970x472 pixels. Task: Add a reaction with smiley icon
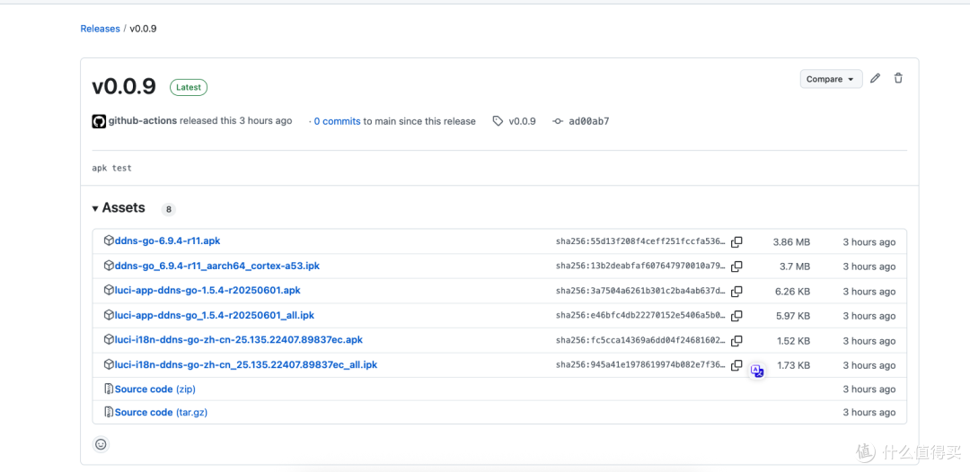(x=101, y=444)
